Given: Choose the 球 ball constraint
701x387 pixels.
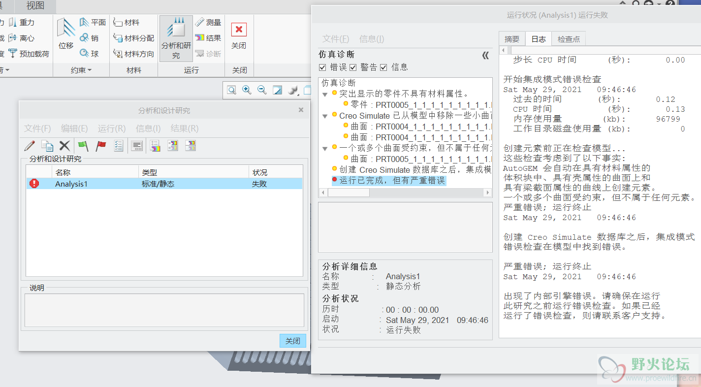Looking at the screenshot, I should pos(90,54).
